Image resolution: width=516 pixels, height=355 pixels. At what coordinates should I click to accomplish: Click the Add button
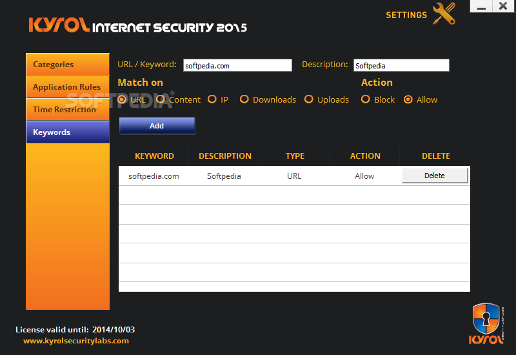pos(157,126)
